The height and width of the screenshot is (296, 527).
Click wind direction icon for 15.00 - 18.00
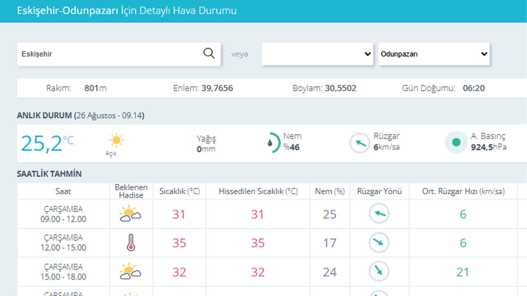coord(379,271)
